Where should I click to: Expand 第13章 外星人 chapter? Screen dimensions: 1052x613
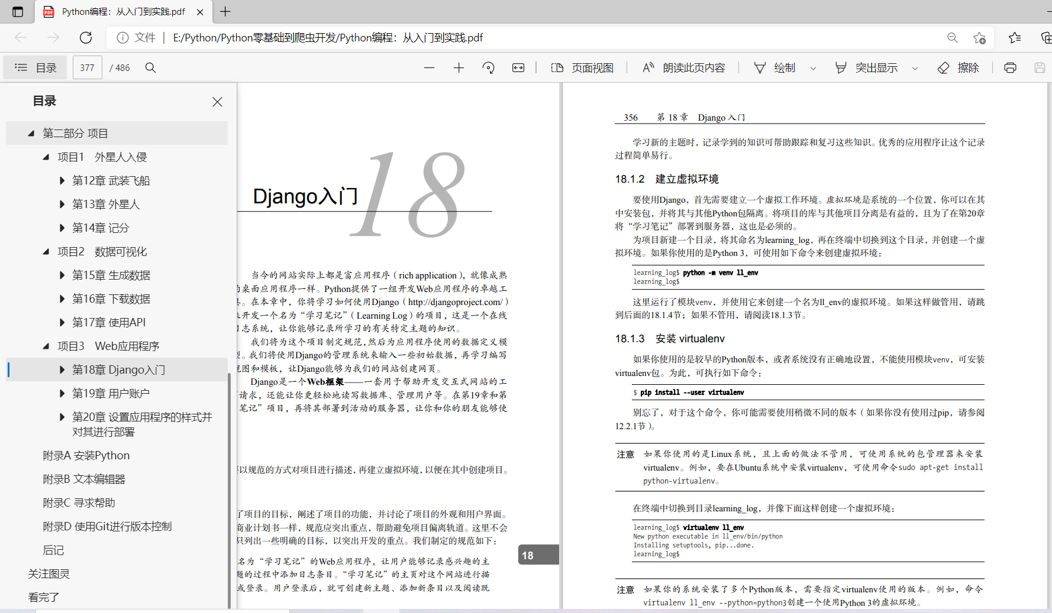point(62,205)
